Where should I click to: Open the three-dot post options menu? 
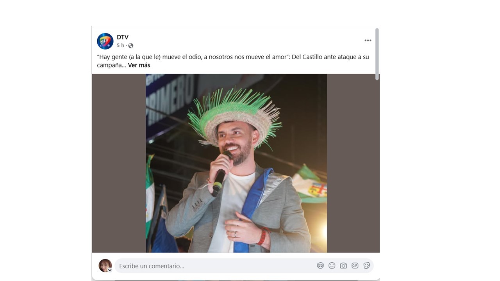[x=368, y=40]
